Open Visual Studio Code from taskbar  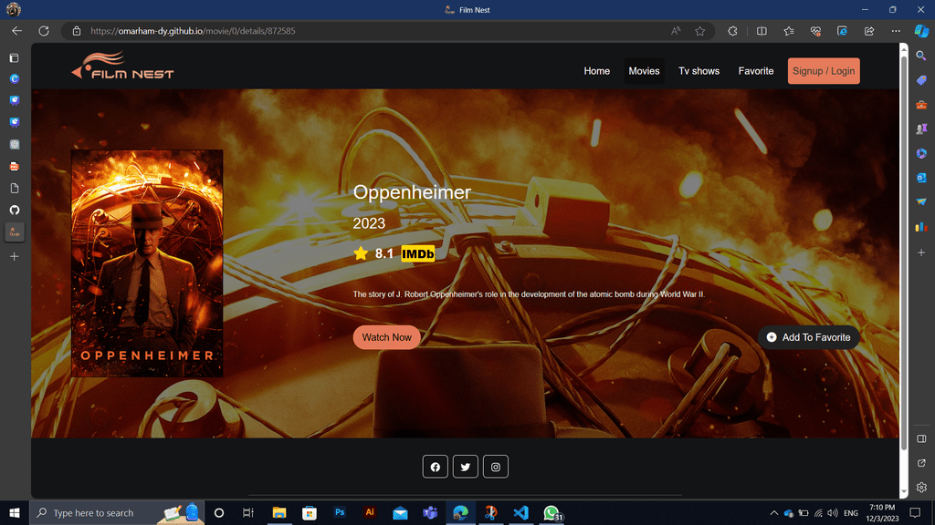tap(520, 512)
